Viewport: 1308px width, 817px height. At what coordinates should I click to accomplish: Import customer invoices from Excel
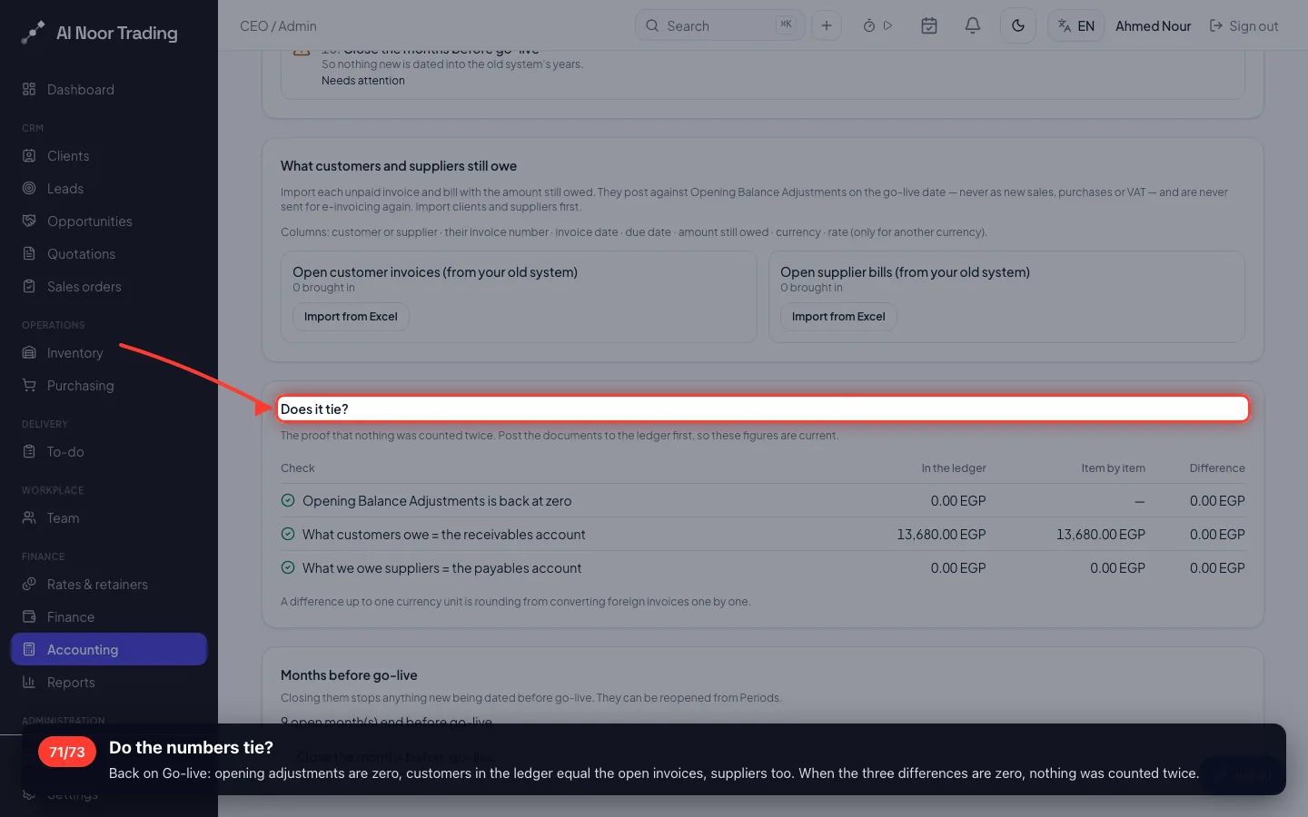pyautogui.click(x=351, y=317)
